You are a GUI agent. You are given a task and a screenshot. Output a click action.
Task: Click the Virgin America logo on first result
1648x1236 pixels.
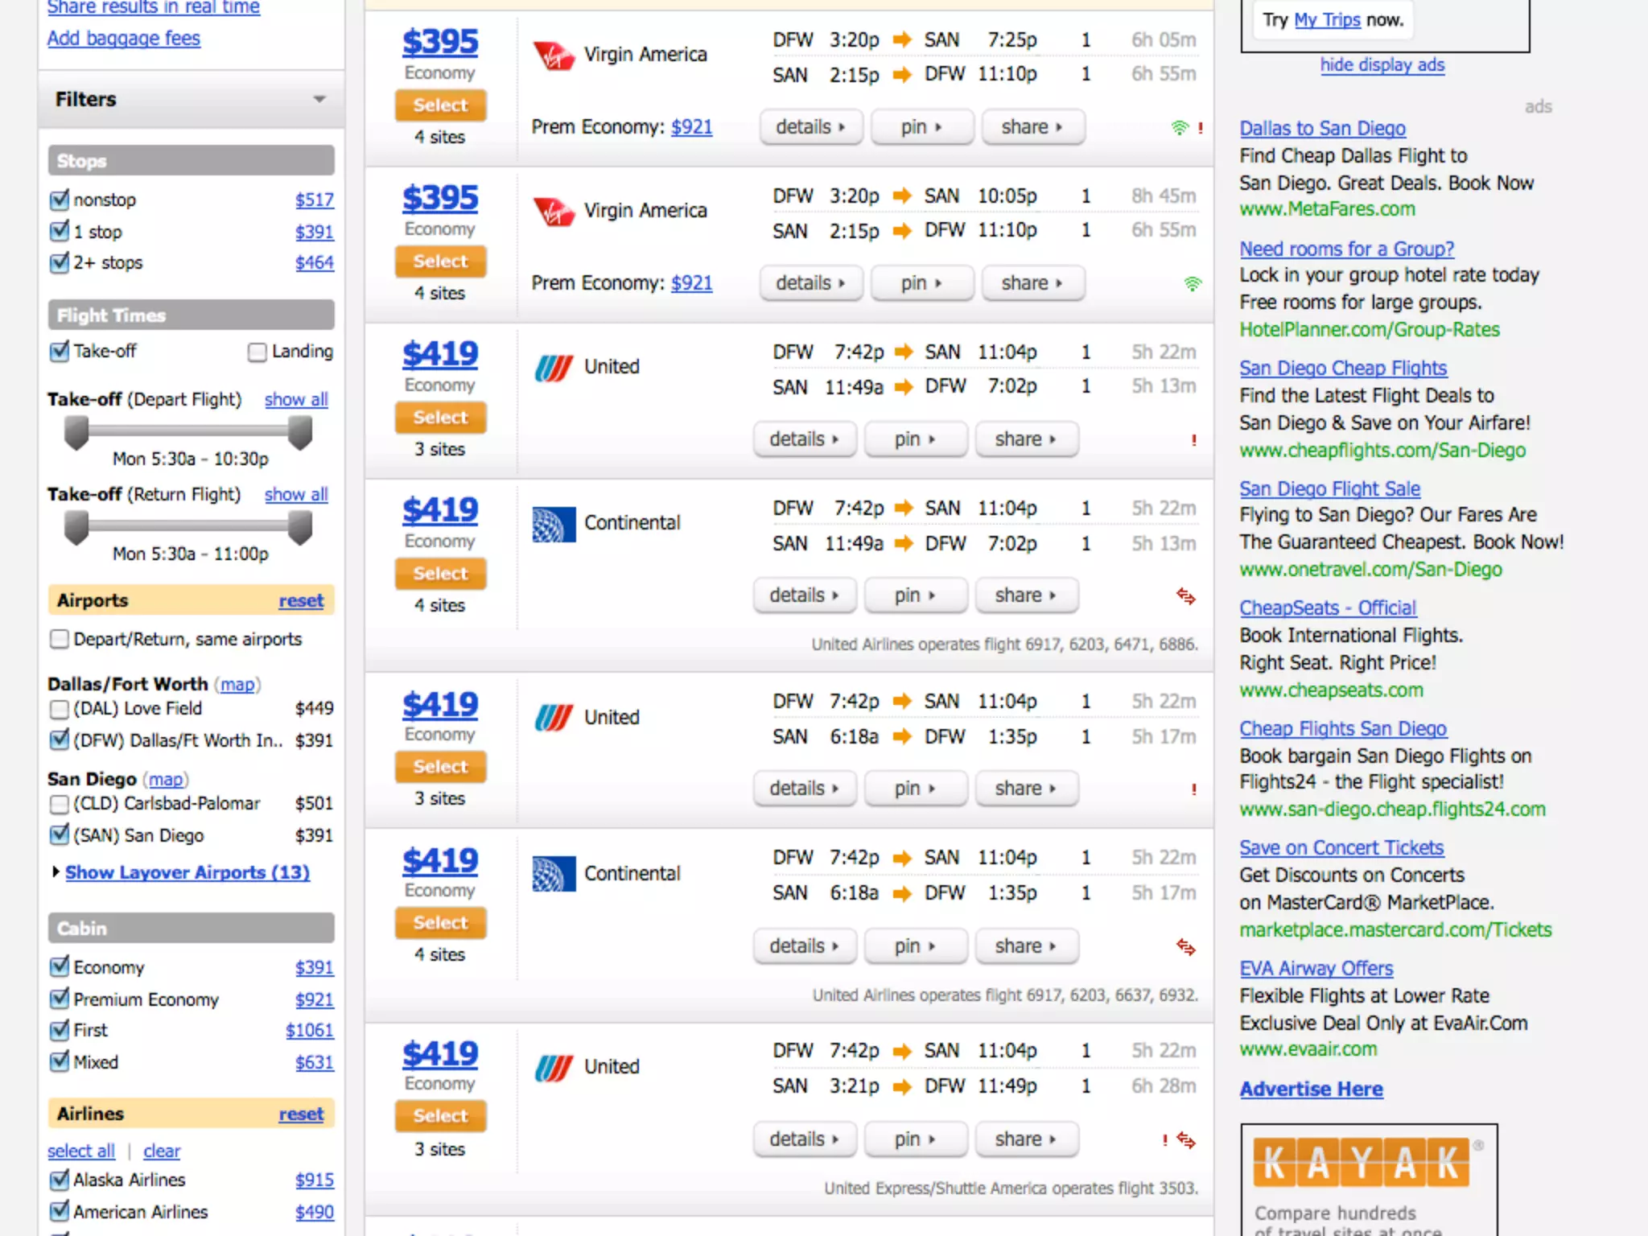(x=554, y=56)
